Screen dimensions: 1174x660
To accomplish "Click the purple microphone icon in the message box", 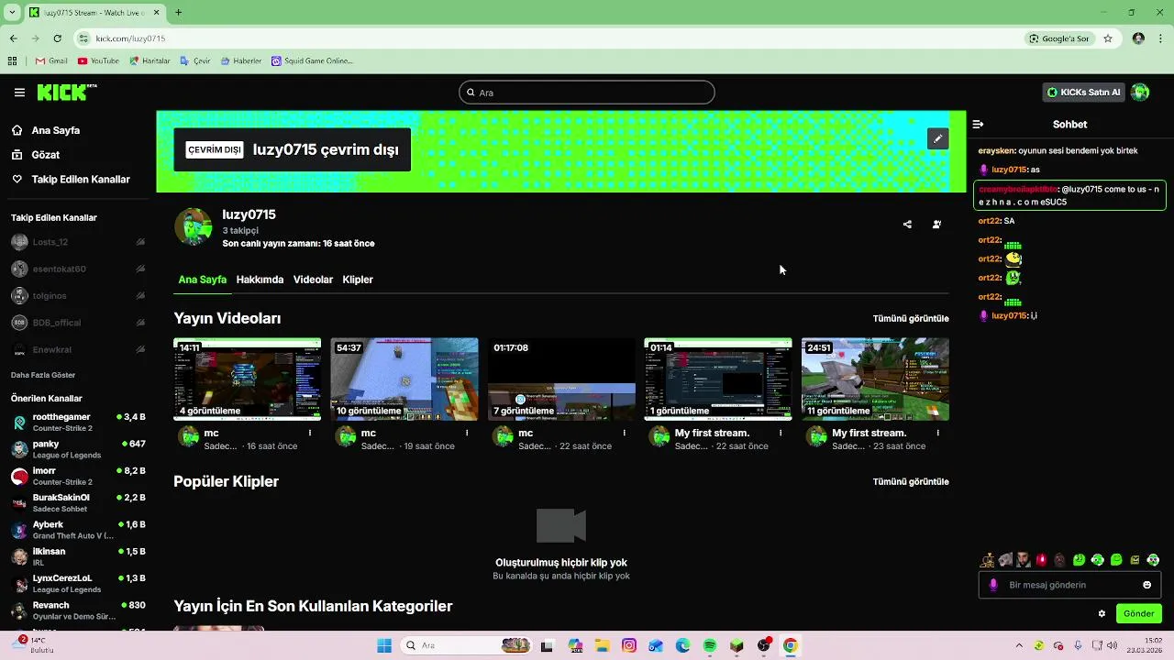I will click(x=993, y=585).
